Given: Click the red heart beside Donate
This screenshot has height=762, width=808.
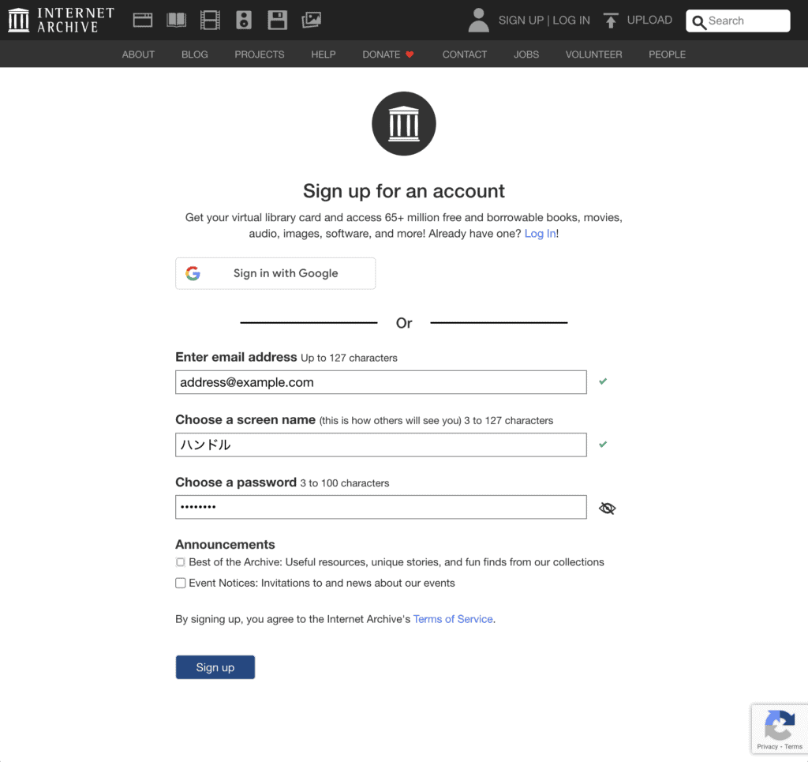Looking at the screenshot, I should coord(410,54).
